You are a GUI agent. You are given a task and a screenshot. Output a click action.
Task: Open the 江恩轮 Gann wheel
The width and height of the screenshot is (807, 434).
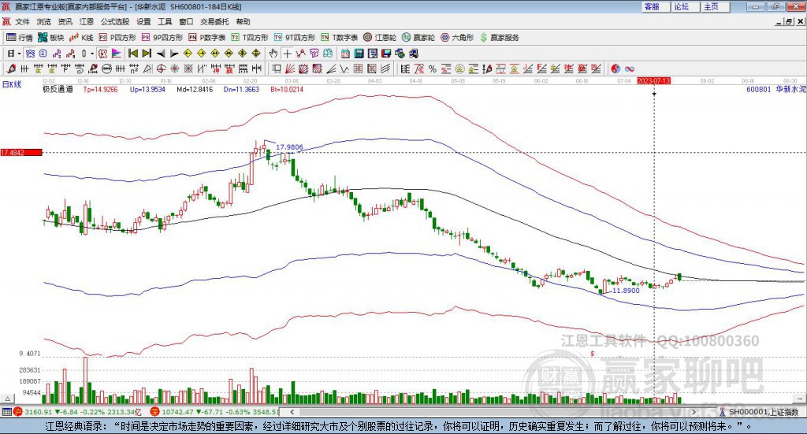click(x=380, y=38)
